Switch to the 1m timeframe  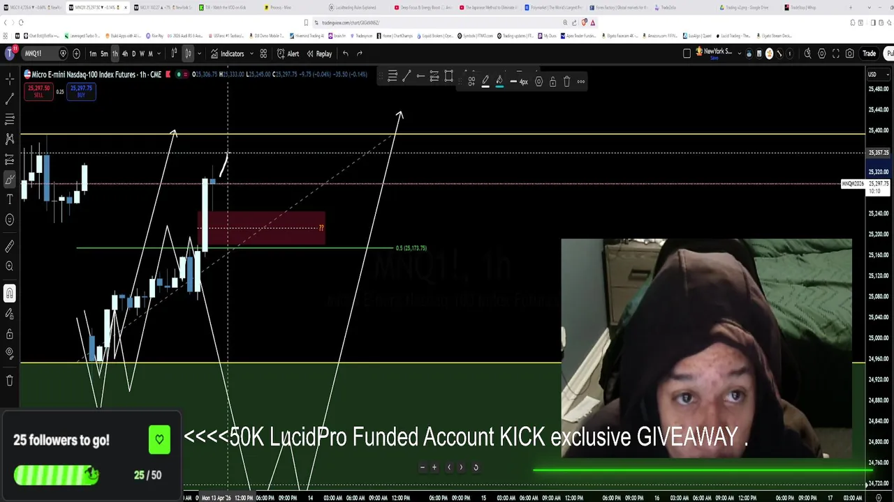point(93,54)
